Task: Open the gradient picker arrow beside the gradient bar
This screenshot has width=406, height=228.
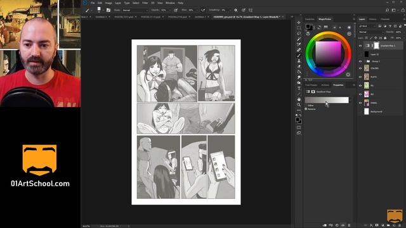Action: coord(351,100)
